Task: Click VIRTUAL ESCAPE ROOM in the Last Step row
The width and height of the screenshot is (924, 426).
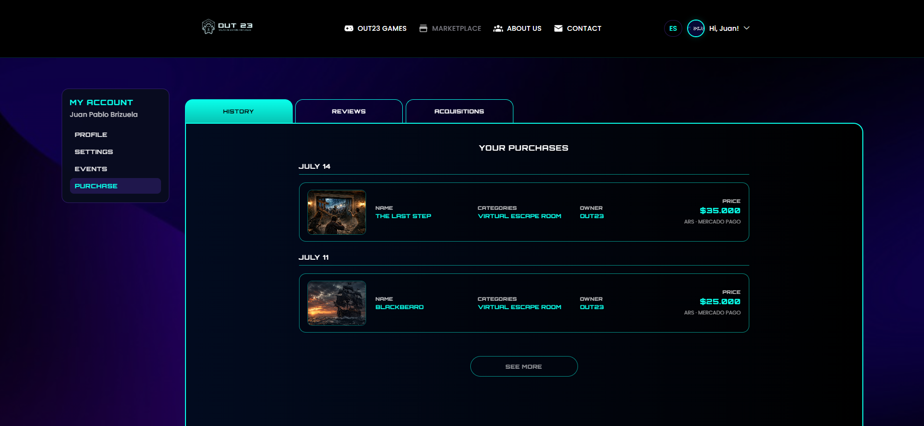Action: 519,216
